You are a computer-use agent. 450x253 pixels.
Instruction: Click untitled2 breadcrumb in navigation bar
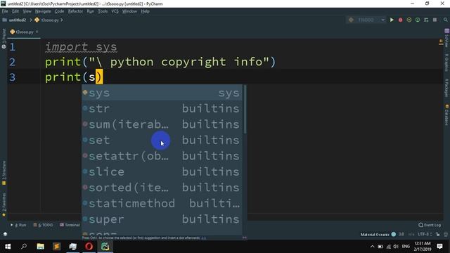pyautogui.click(x=14, y=20)
